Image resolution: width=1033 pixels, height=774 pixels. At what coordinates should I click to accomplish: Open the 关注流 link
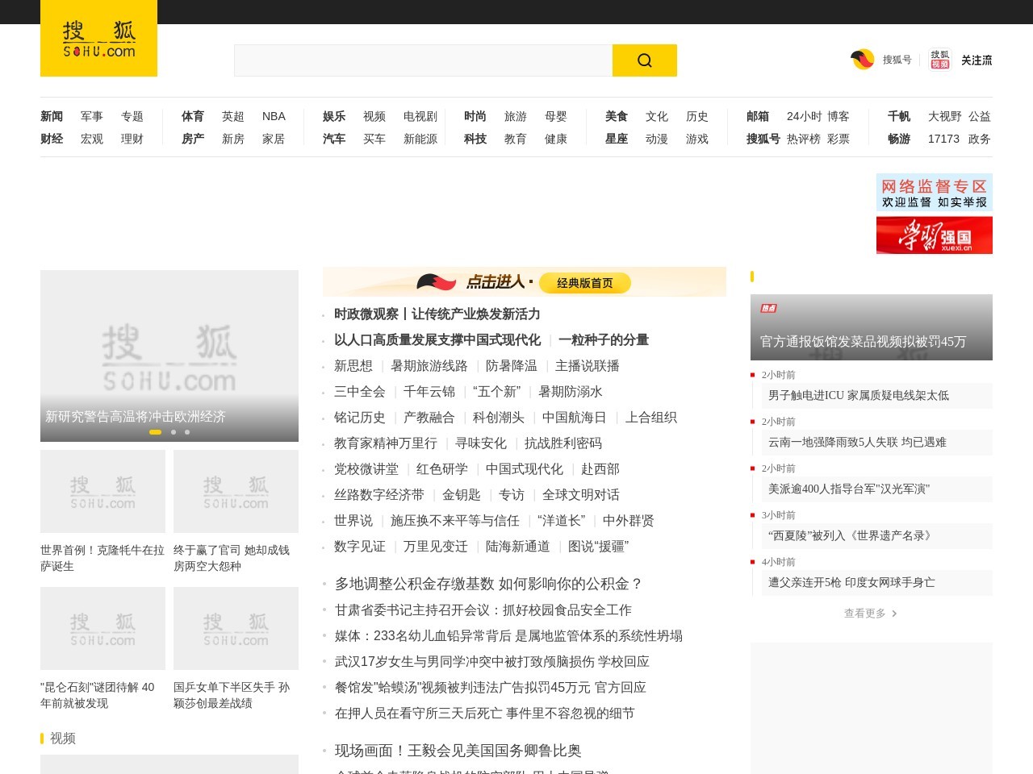(x=975, y=60)
